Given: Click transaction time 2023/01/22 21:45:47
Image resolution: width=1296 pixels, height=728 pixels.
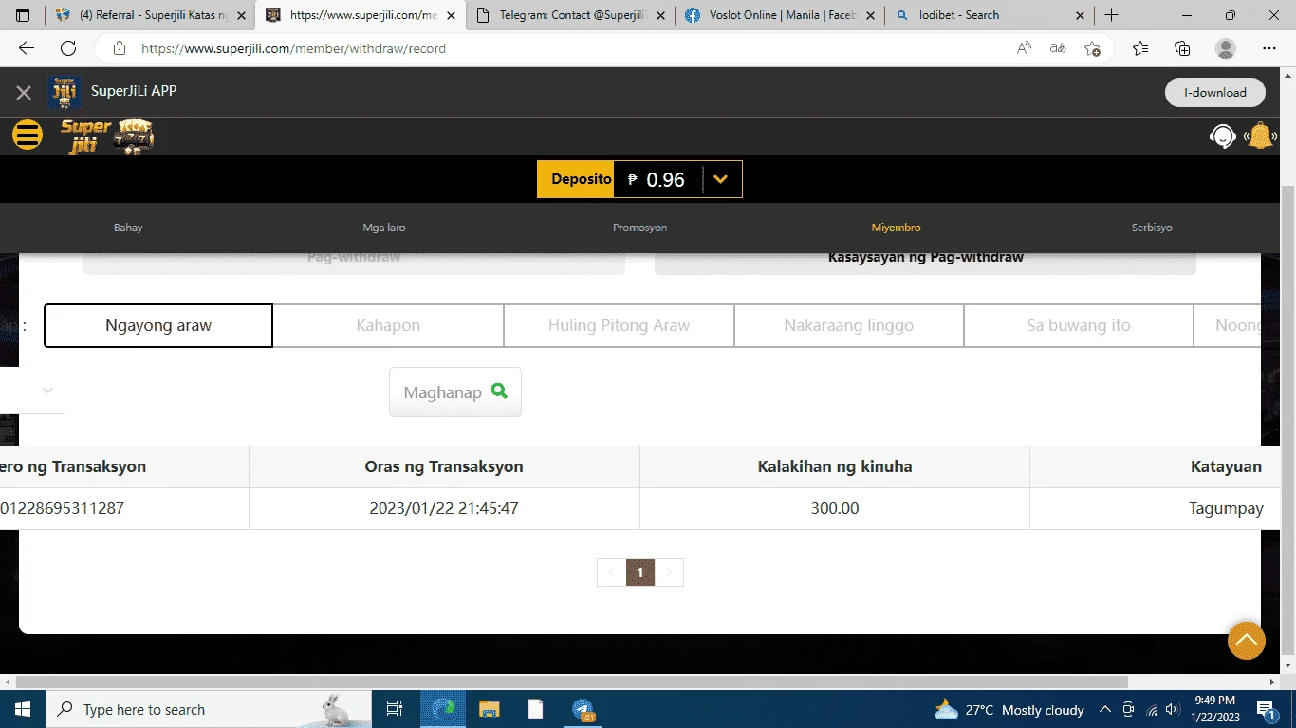Looking at the screenshot, I should 444,508.
